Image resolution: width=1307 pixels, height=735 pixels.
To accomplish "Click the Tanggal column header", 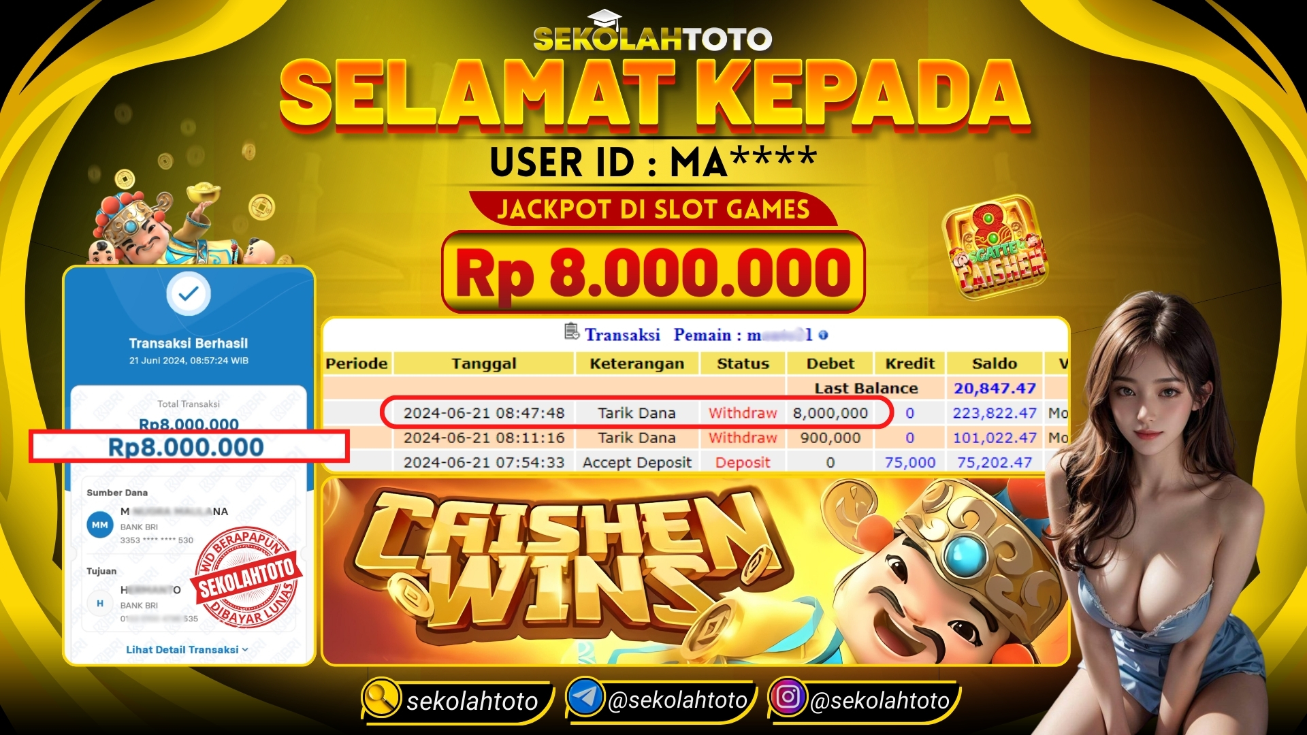I will tap(484, 363).
